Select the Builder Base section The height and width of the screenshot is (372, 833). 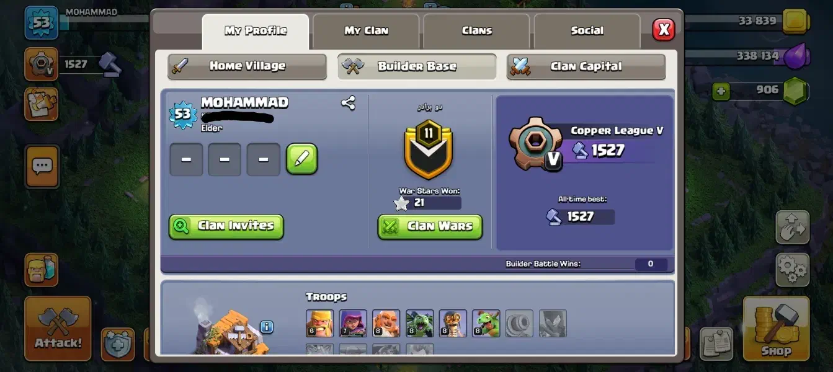click(x=417, y=66)
